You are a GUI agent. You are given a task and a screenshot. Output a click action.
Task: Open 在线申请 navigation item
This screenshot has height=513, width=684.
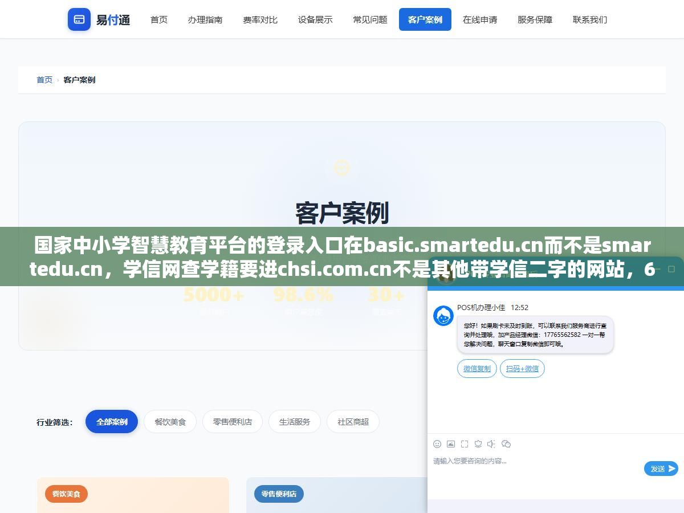(480, 19)
